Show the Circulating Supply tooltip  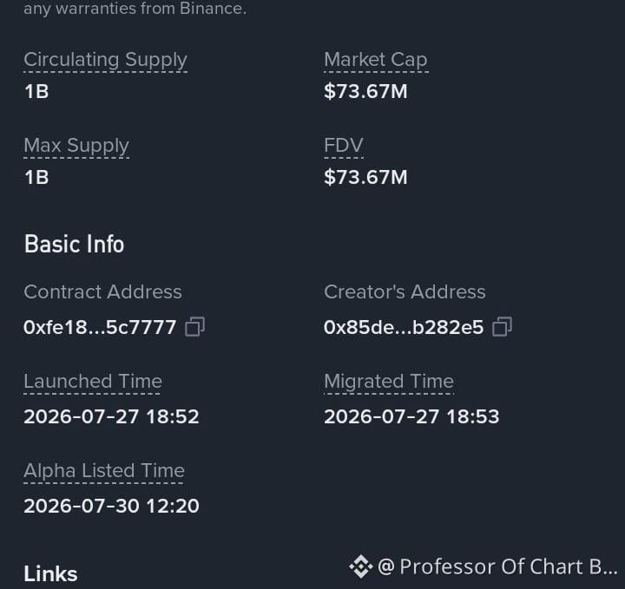pos(105,60)
